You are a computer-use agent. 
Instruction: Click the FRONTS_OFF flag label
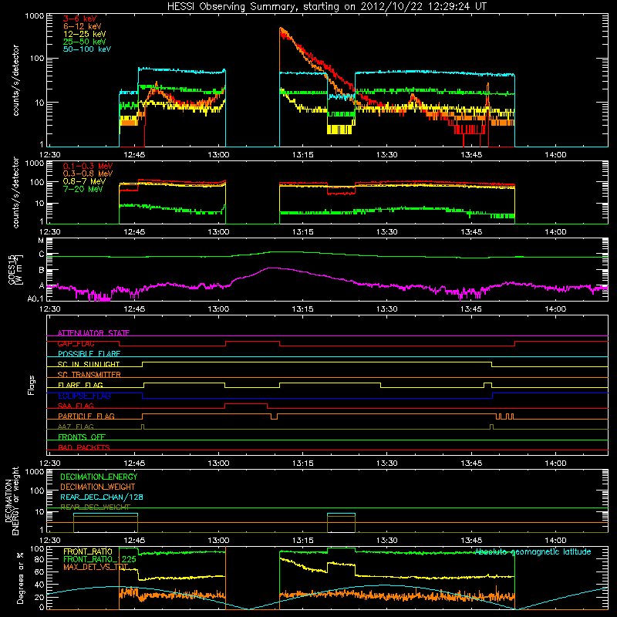pos(82,437)
